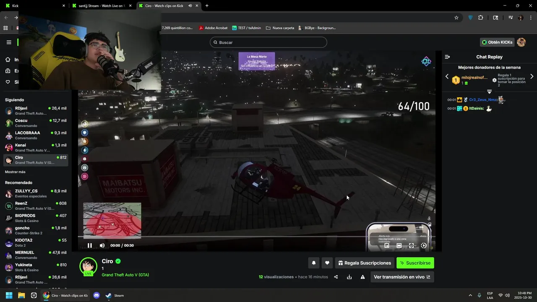The image size is (537, 302).
Task: Collapse the weekly top donors section
Action: click(x=489, y=91)
